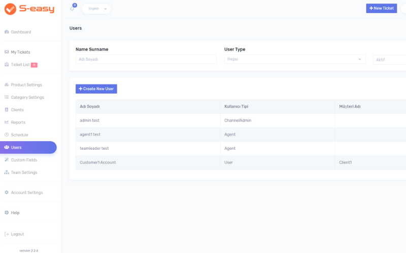Click the Custom Fields wand icon
The width and height of the screenshot is (406, 253).
7,160
